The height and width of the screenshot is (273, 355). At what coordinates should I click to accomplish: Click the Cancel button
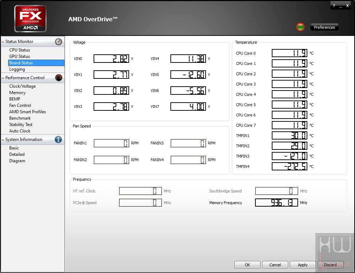[275, 264]
